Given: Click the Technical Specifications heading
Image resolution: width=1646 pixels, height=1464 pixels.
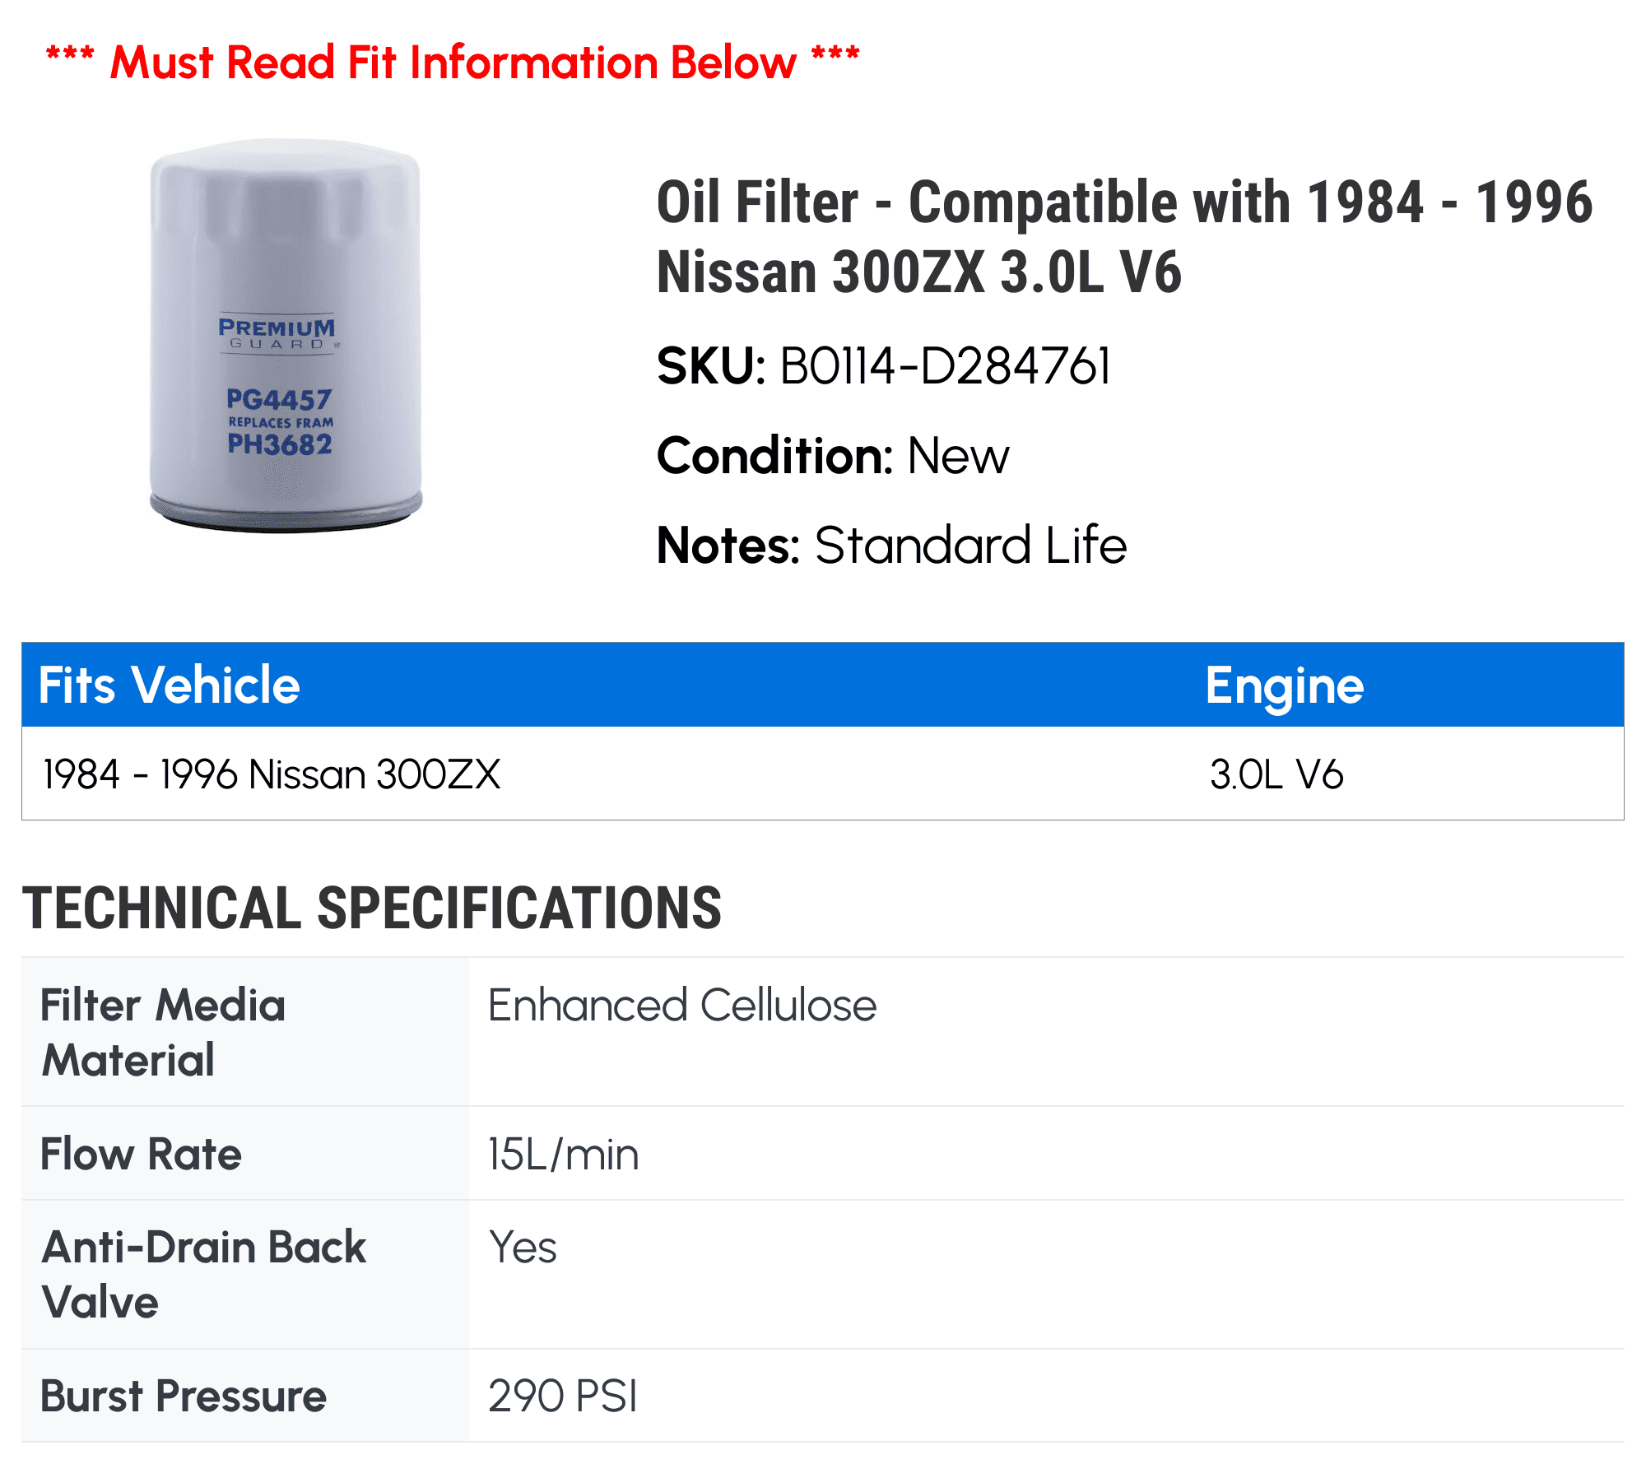Looking at the screenshot, I should point(372,909).
